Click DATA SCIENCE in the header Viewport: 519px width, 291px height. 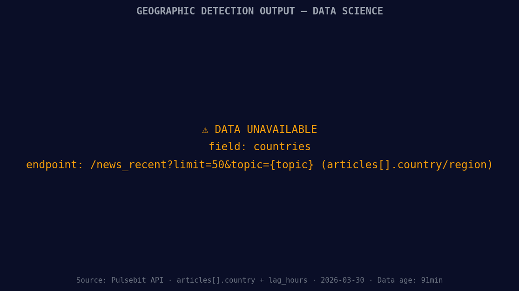coord(348,11)
